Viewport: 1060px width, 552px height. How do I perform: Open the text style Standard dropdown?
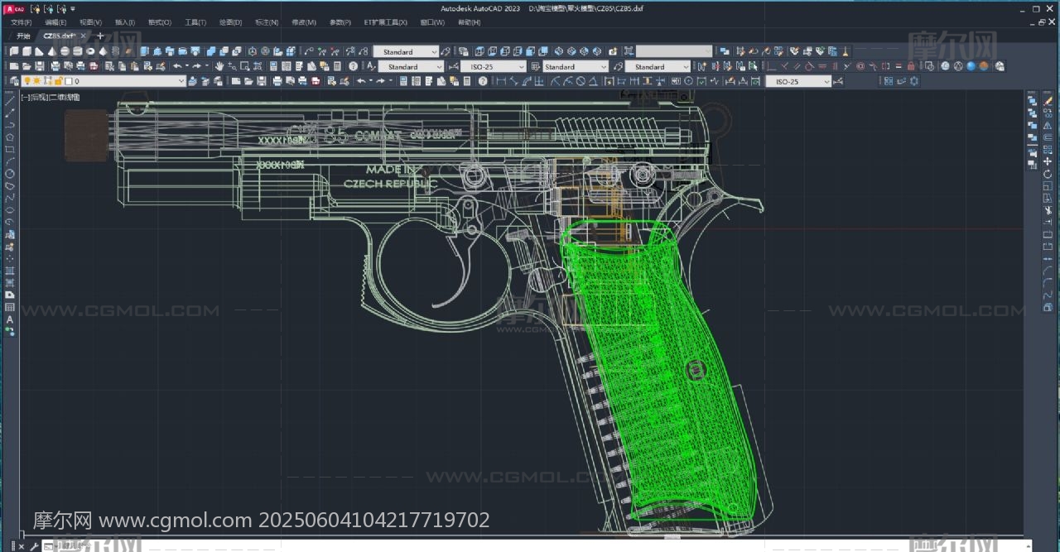410,66
